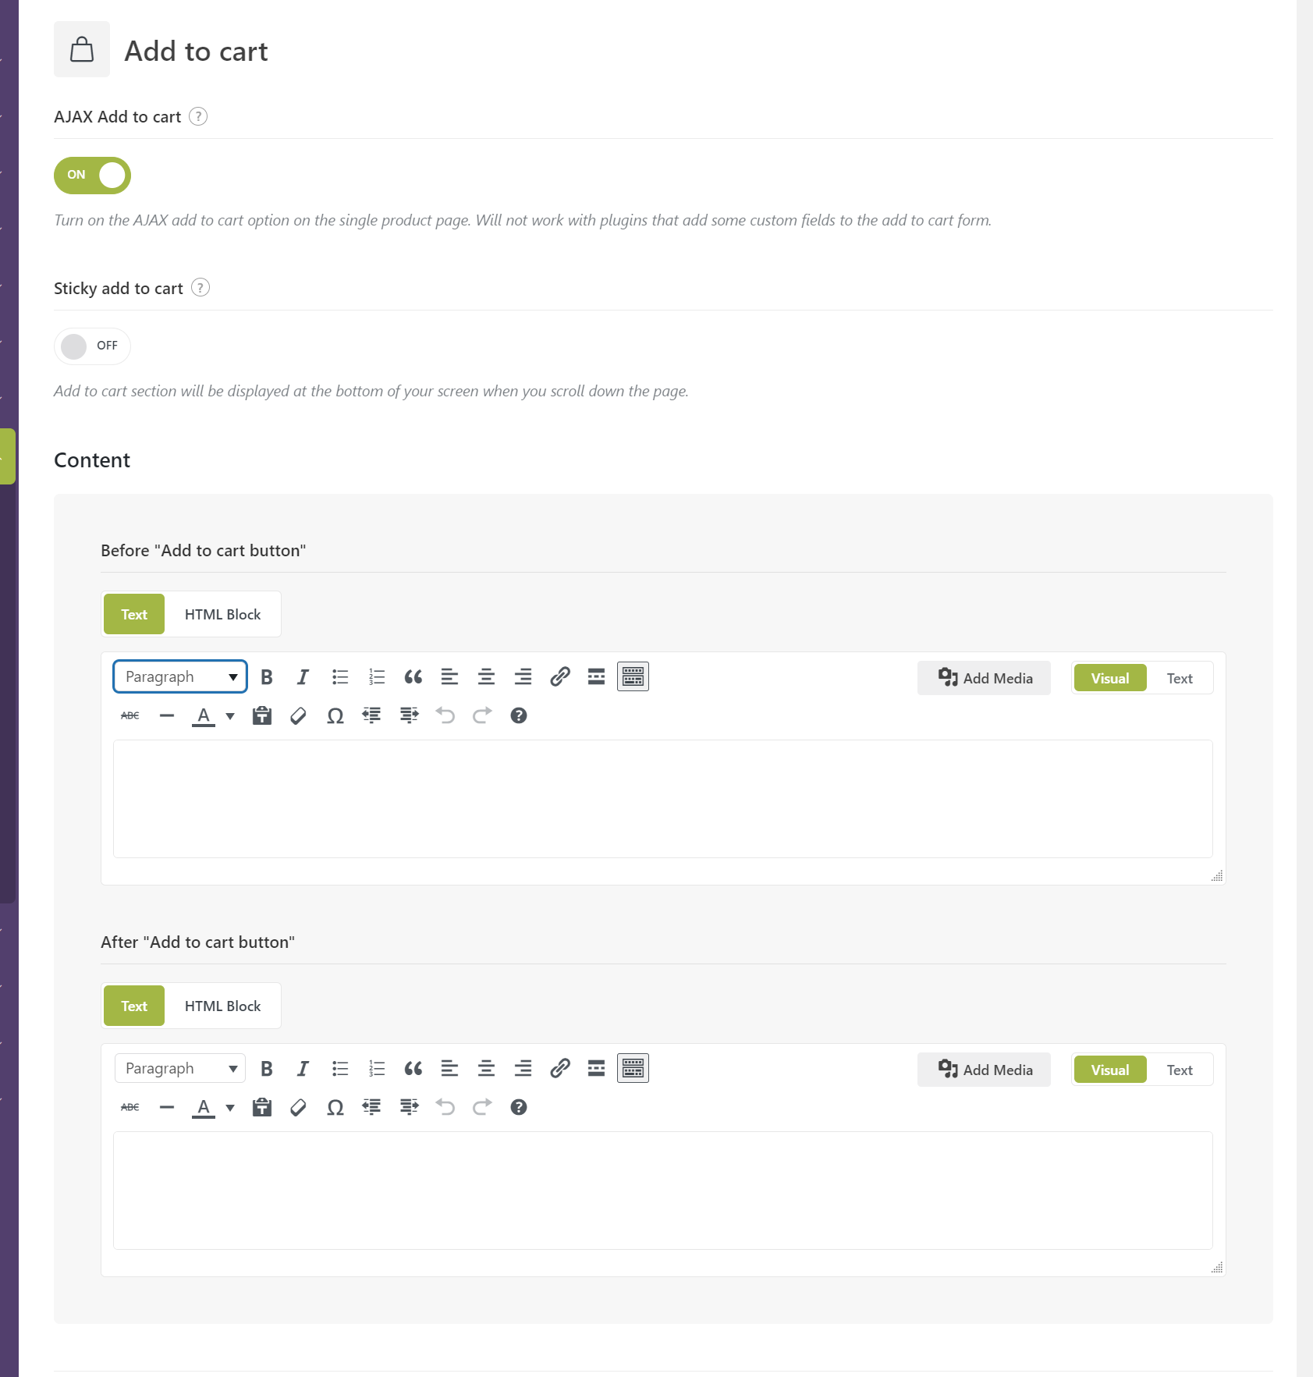Open Paragraph format dropdown in Before editor

(180, 677)
